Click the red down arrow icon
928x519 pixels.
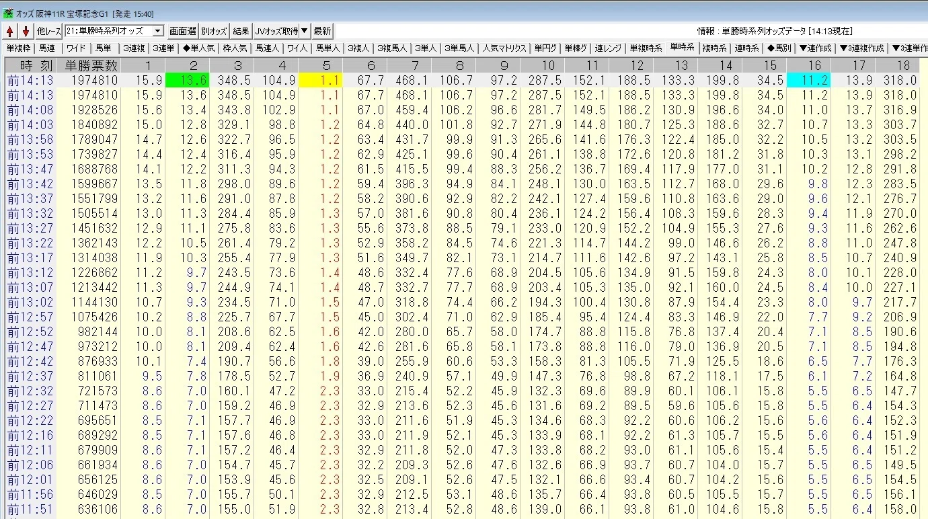[26, 31]
